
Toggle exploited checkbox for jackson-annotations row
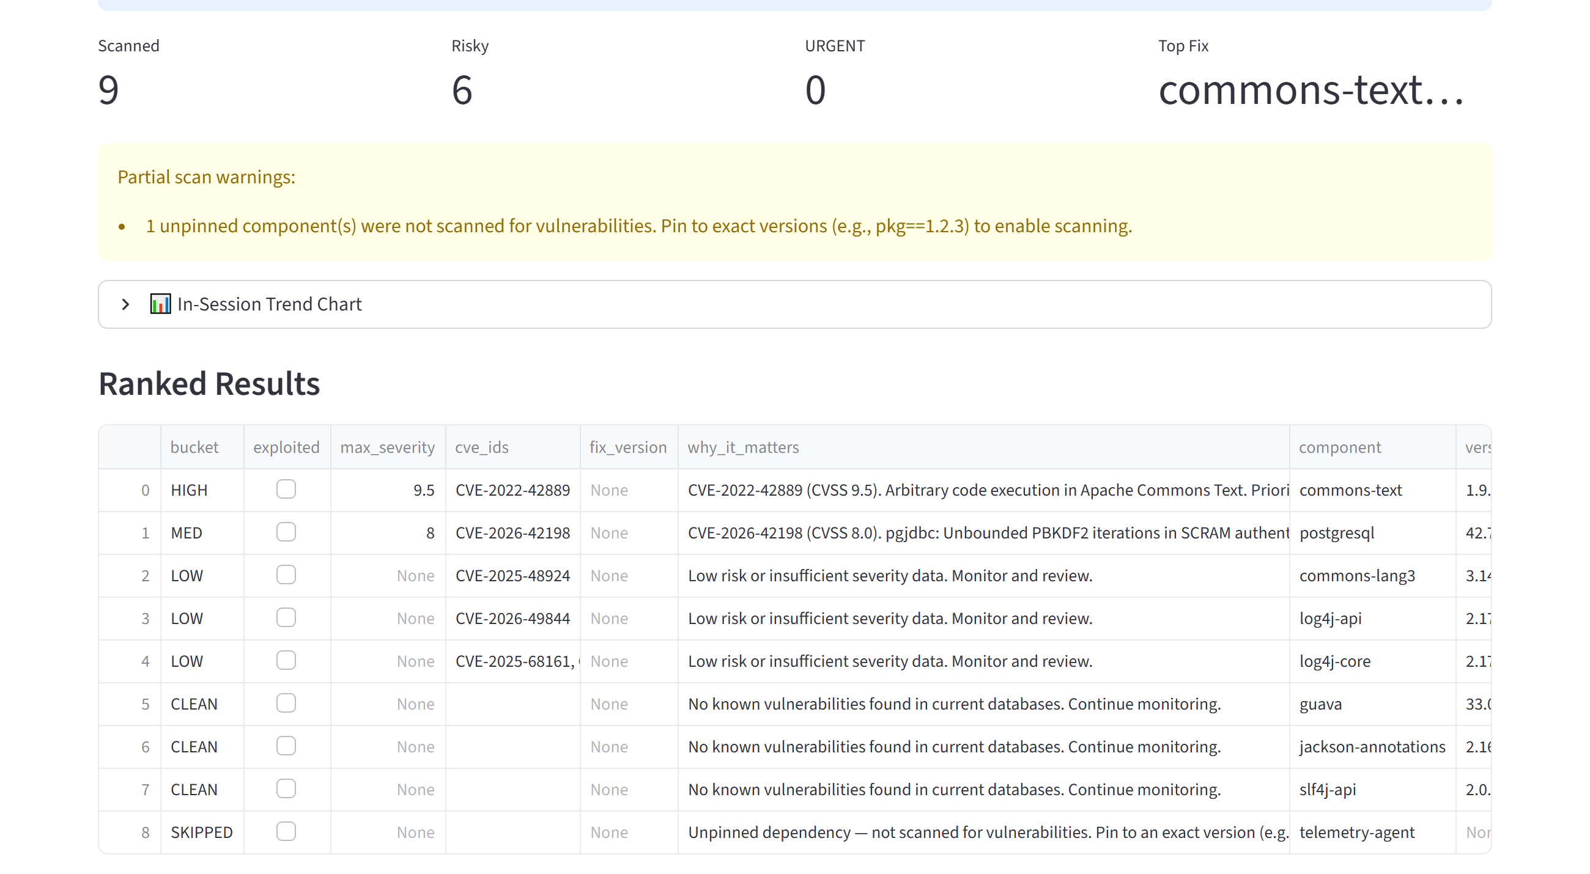point(286,746)
